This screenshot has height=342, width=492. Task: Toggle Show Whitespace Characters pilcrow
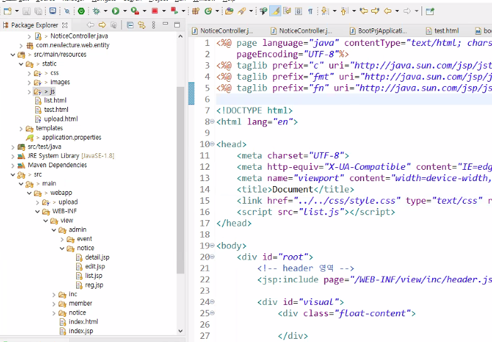click(310, 11)
